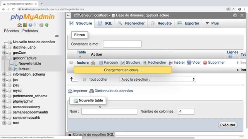Open the SQL tab

tap(105, 23)
